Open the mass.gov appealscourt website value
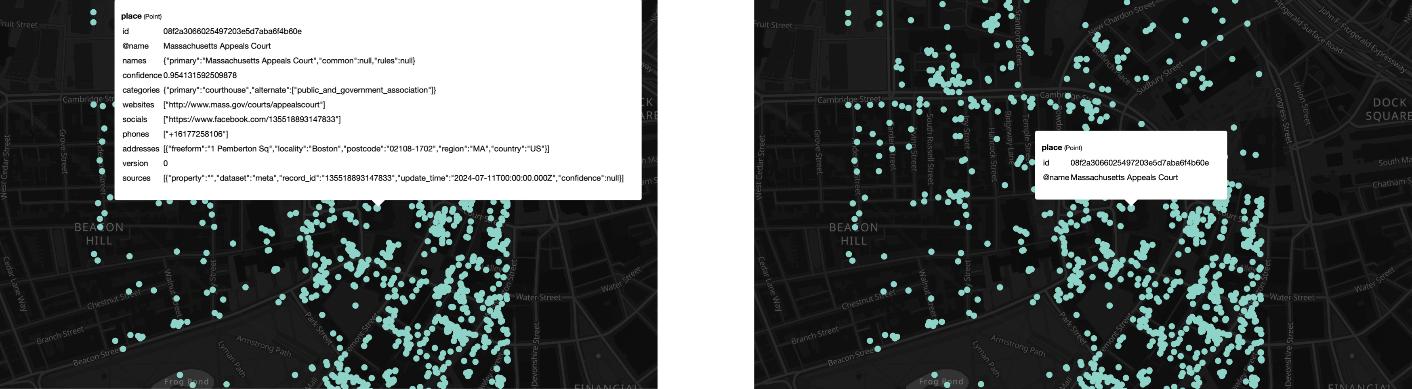The image size is (1412, 389). [x=244, y=105]
